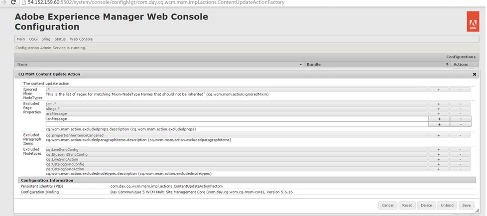Image resolution: width=487 pixels, height=216 pixels.
Task: Remove the lanMessage excluded property
Action: [x=461, y=119]
